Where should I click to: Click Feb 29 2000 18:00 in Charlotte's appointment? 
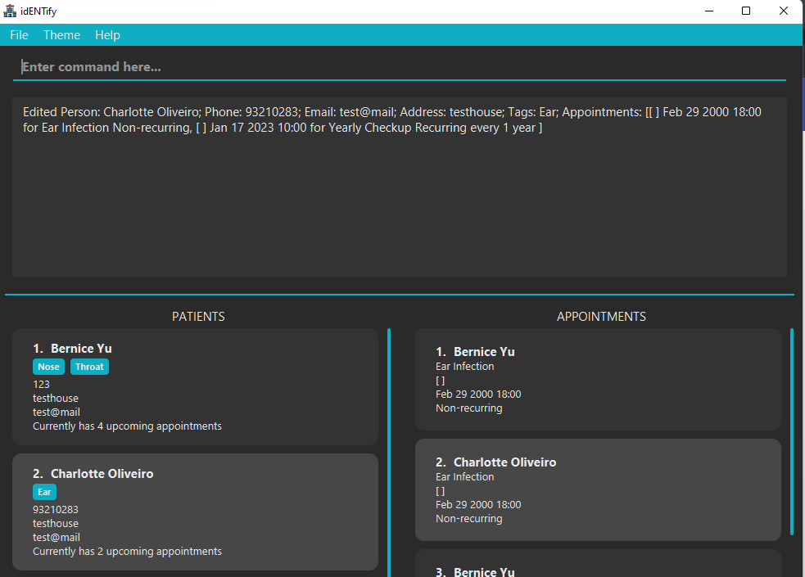pyautogui.click(x=478, y=505)
